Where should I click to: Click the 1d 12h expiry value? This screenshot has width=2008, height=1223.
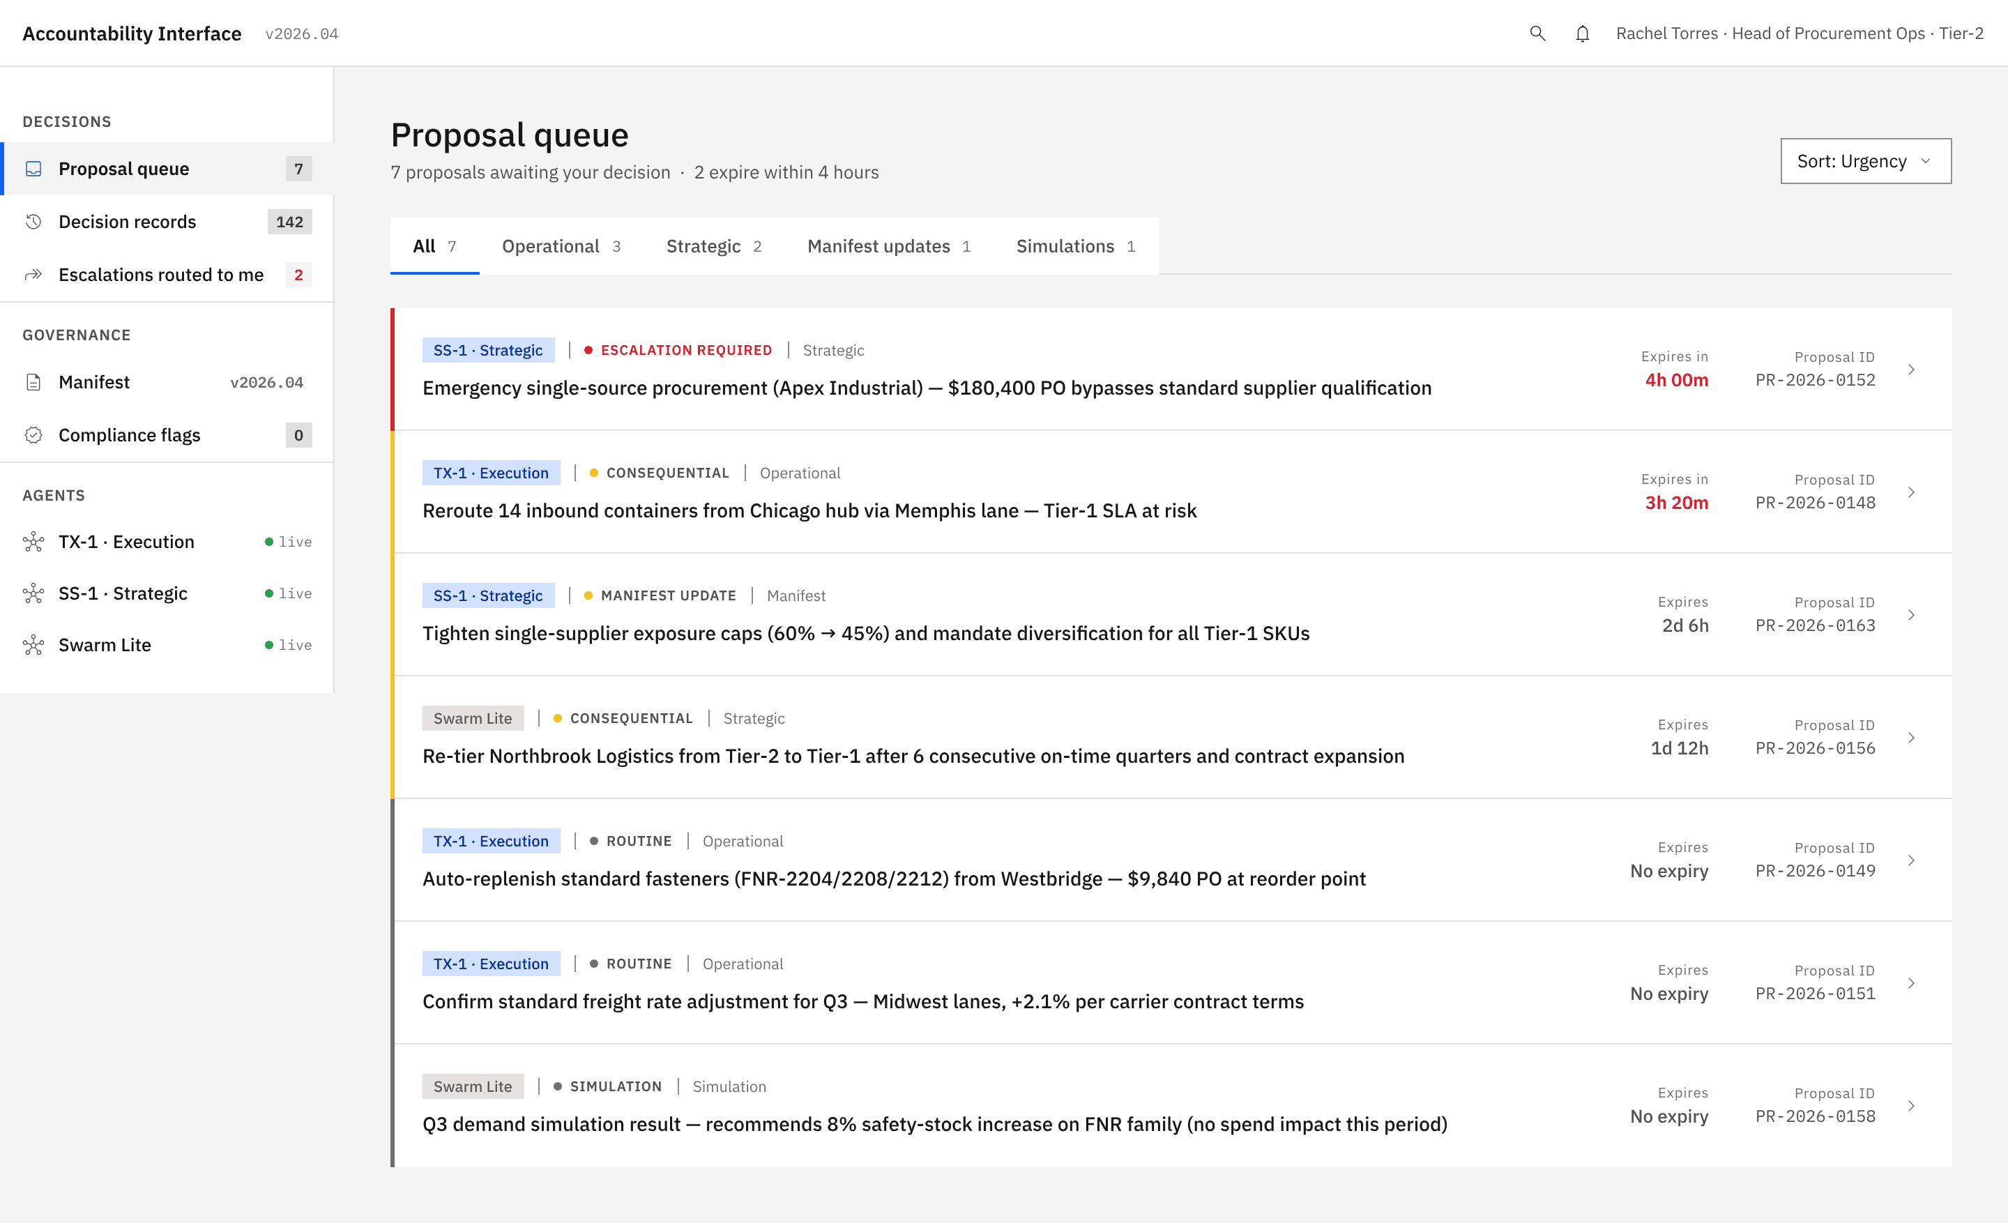pyautogui.click(x=1680, y=748)
